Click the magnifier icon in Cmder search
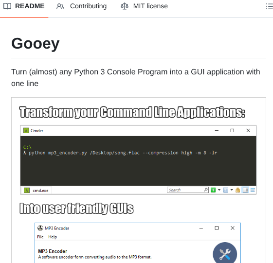 [206, 190]
